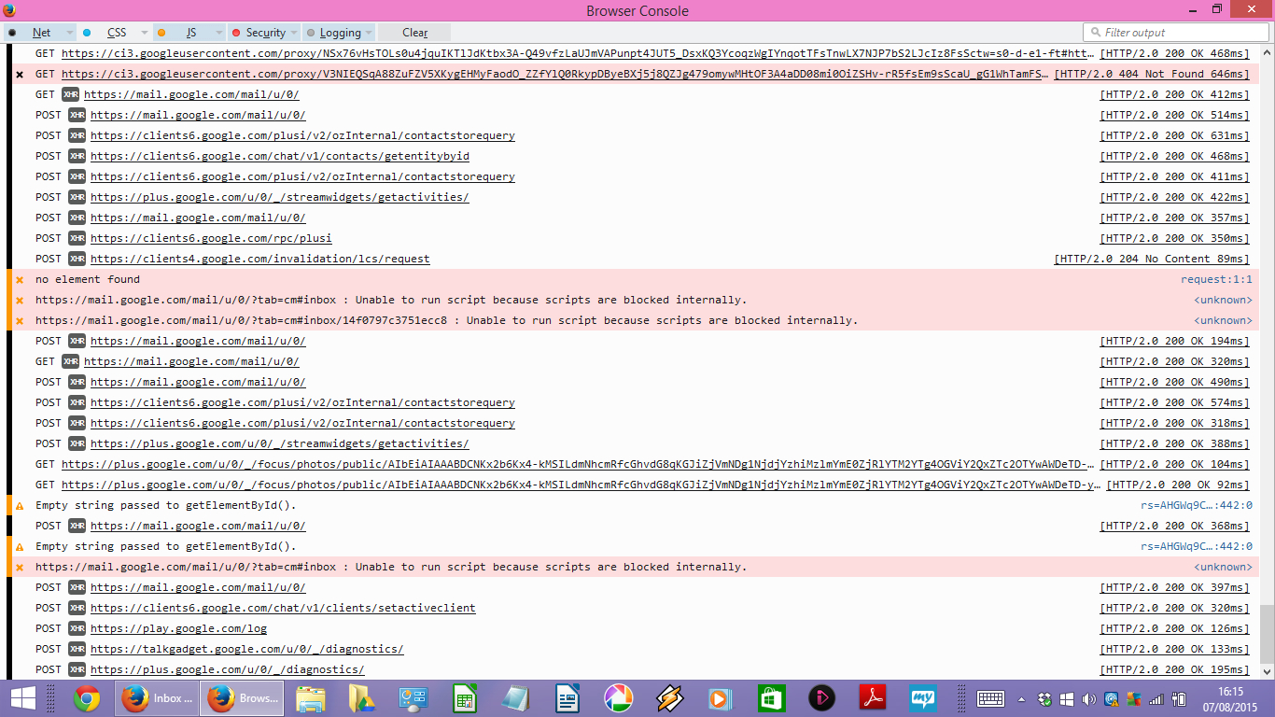Click the error icon on the inbox/14f0797c3751ecc8 row
1275x717 pixels.
20,320
